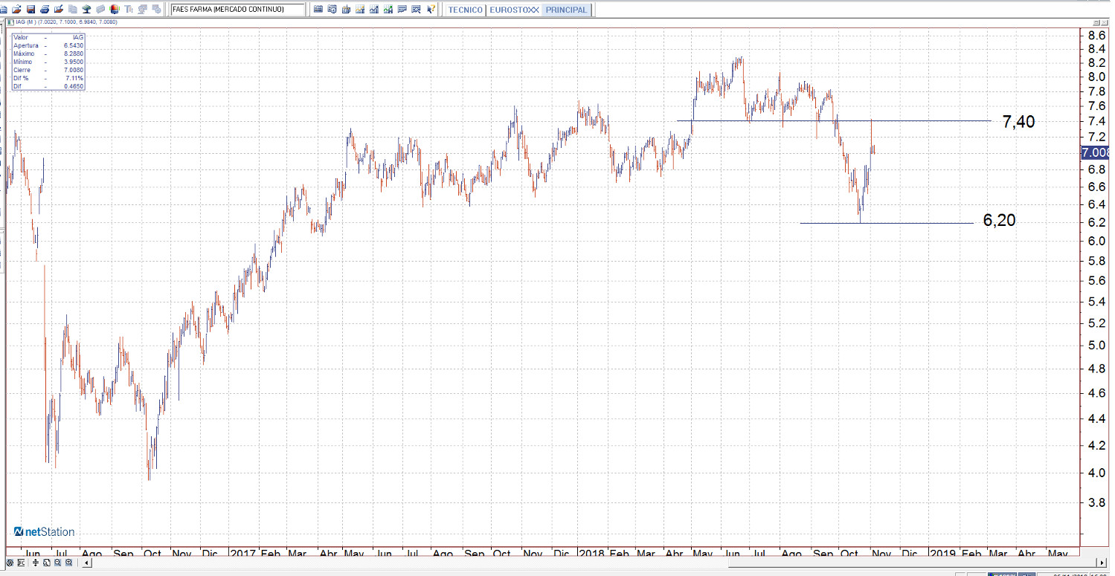
Task: Click the open folder icon in toolbar
Action: point(16,10)
